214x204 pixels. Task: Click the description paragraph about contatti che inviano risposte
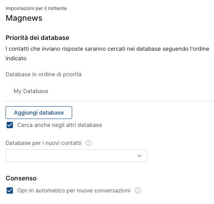click(108, 53)
